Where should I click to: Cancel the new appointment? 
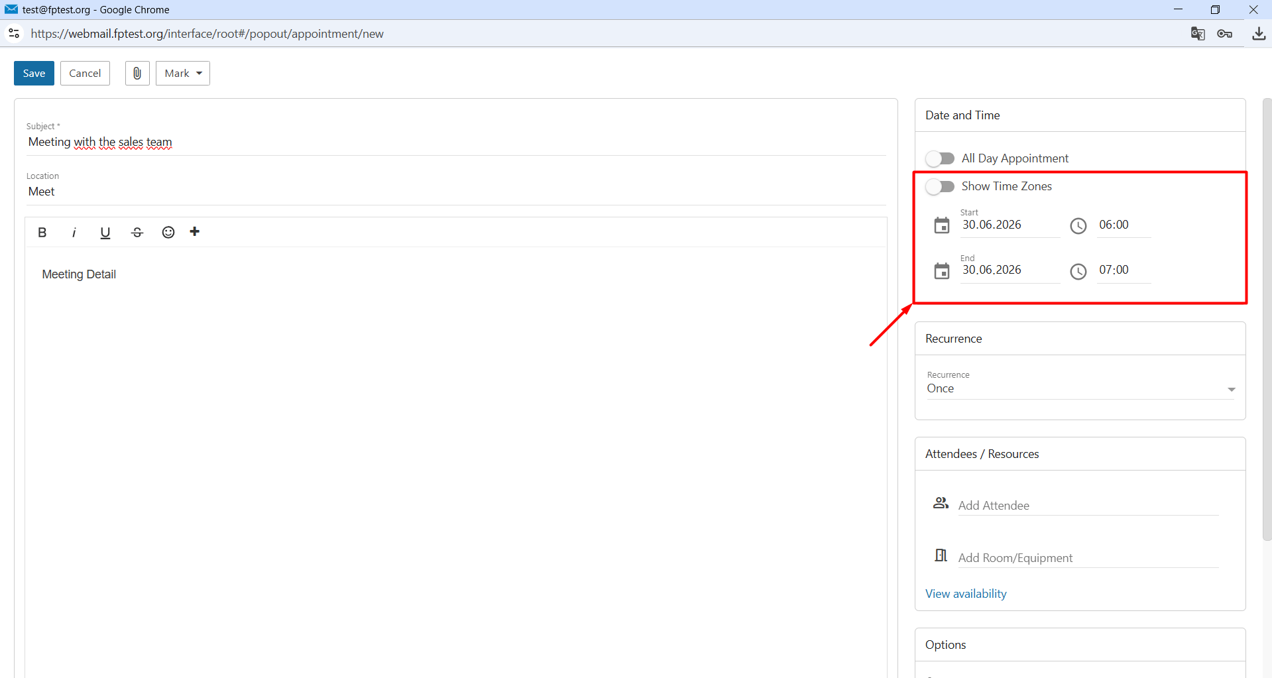[x=85, y=74]
